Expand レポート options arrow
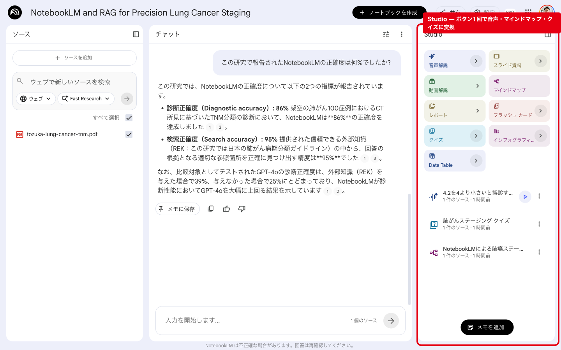Image resolution: width=561 pixels, height=350 pixels. click(478, 111)
